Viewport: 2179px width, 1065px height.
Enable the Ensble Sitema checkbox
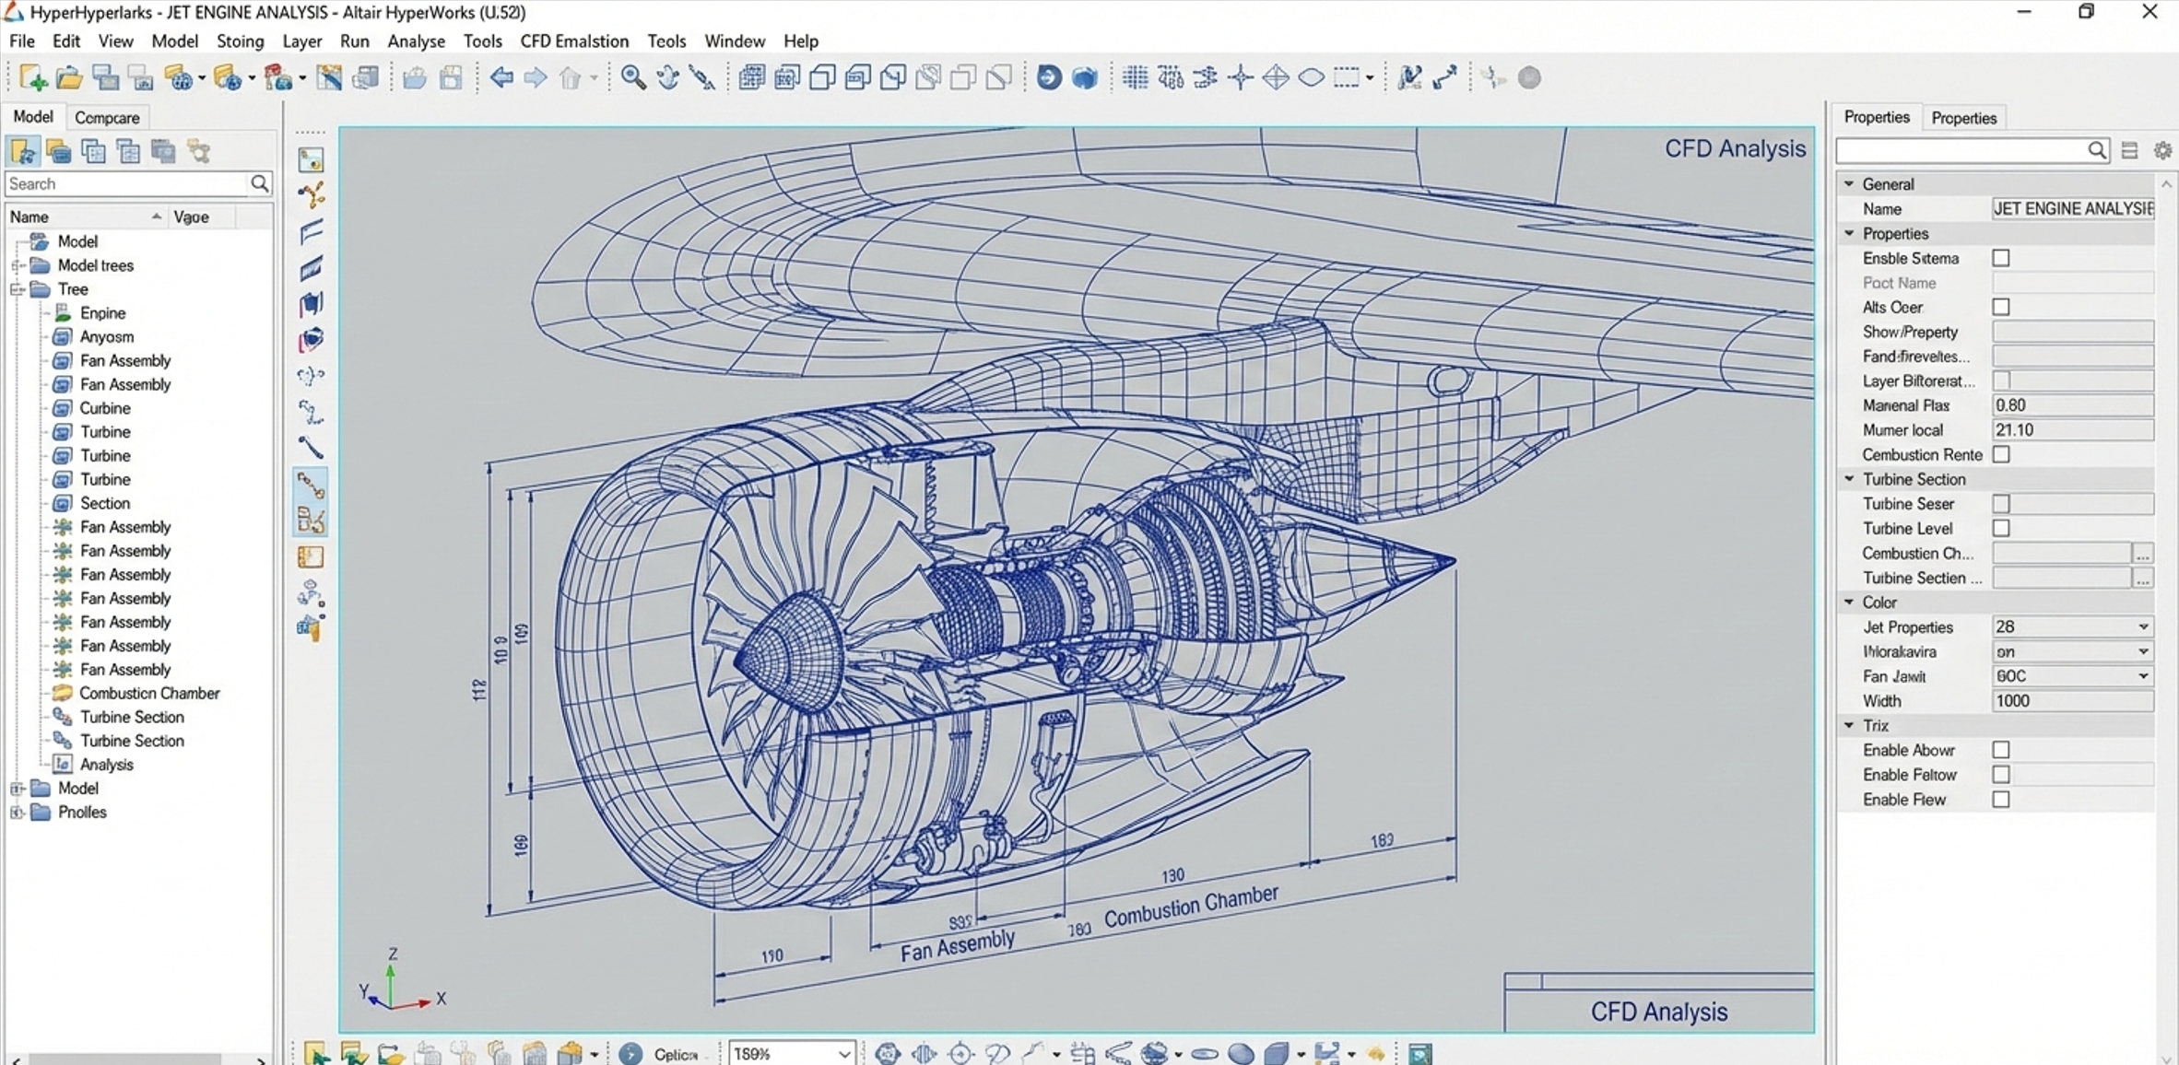pyautogui.click(x=2002, y=258)
